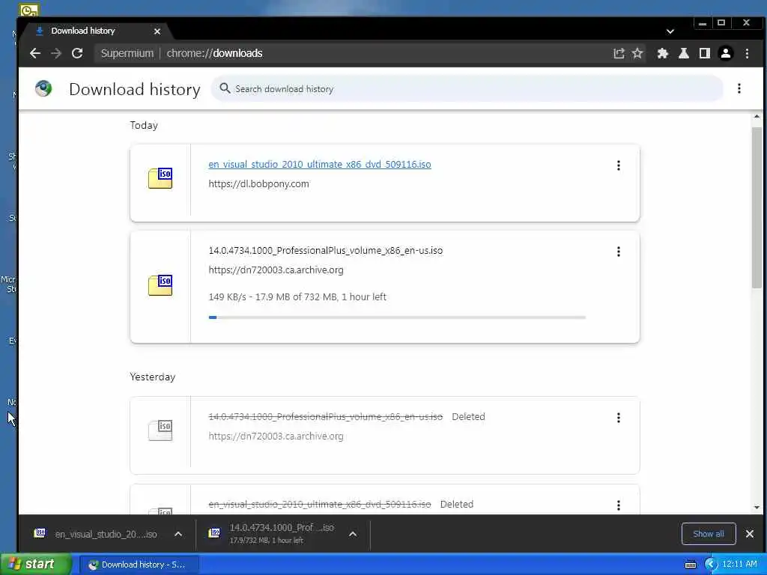Viewport: 767px width, 575px height.
Task: Click today's https://dn720003.ca.archive.org source text
Action: coord(276,270)
